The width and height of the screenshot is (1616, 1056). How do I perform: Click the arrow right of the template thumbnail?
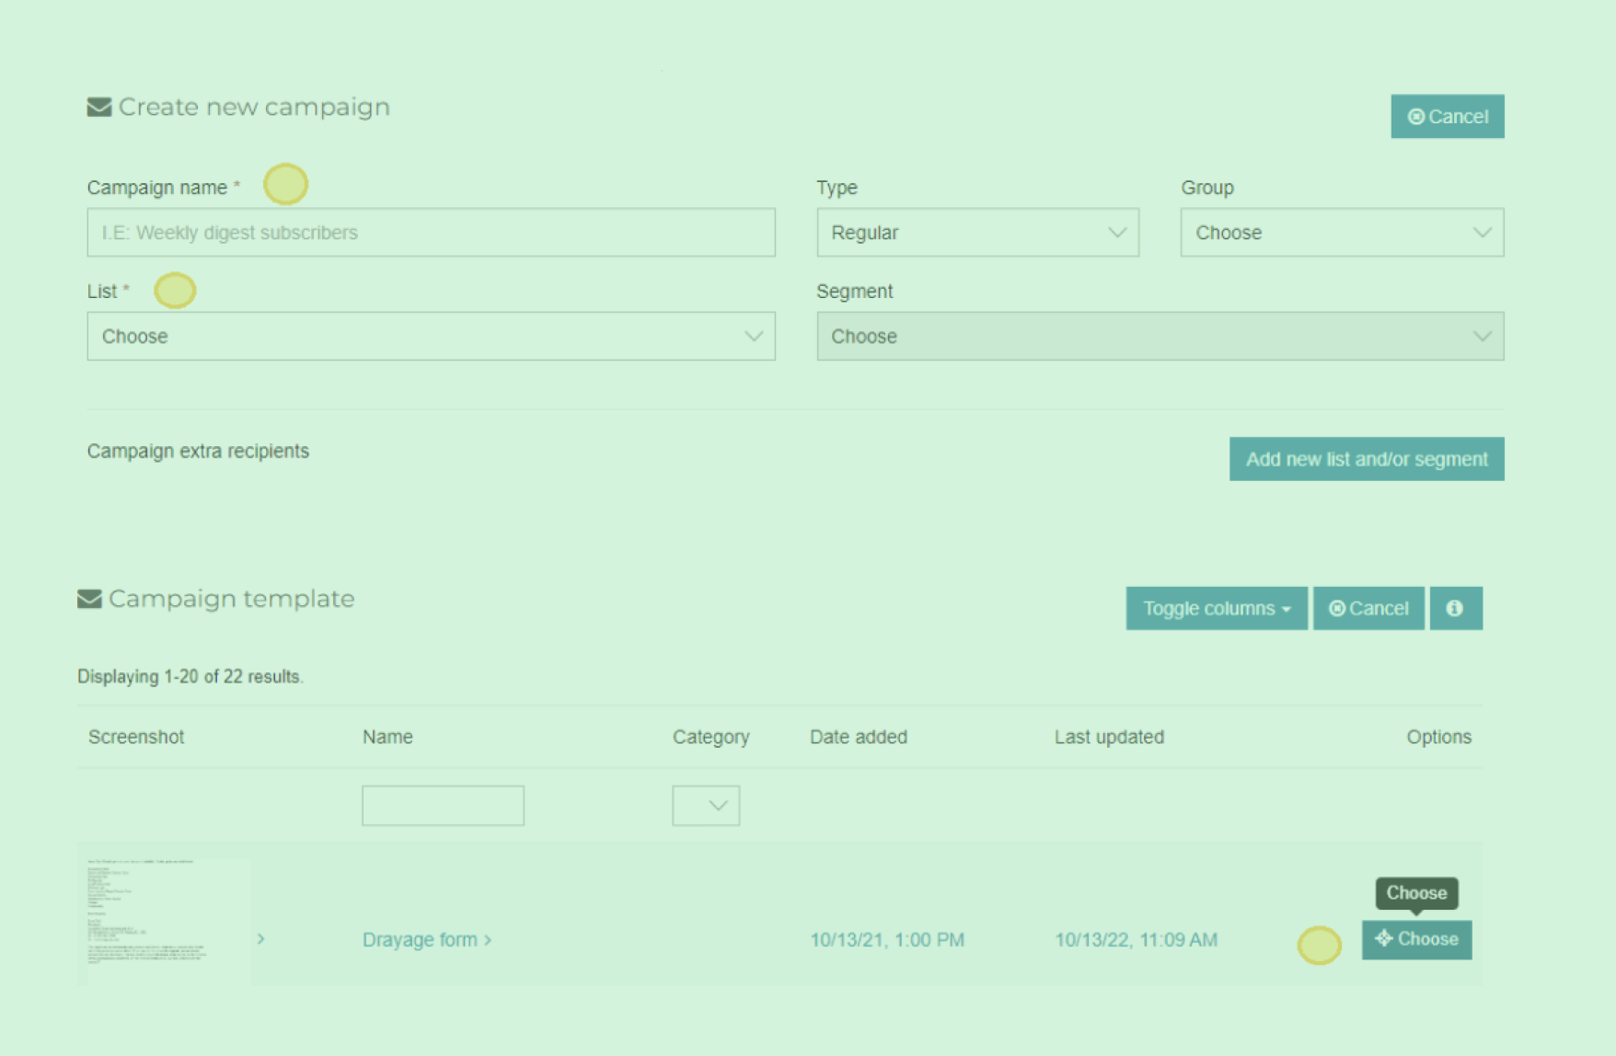[261, 939]
